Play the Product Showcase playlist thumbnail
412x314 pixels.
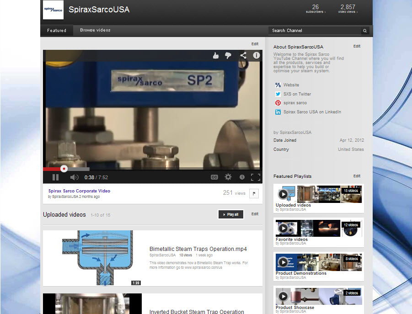[318, 297]
